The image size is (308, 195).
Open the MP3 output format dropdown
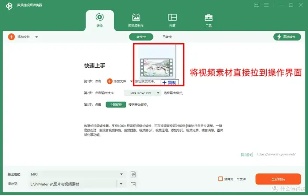coord(77,174)
